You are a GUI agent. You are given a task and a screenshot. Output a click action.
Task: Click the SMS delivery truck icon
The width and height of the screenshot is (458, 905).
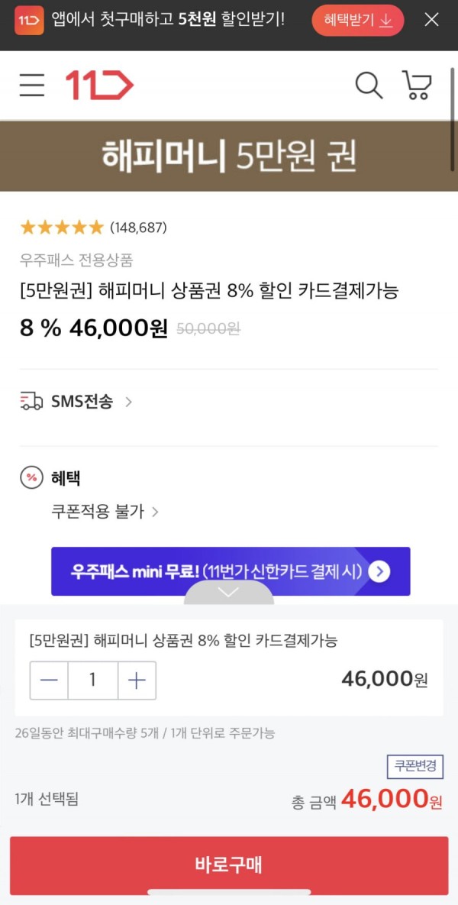(x=31, y=401)
